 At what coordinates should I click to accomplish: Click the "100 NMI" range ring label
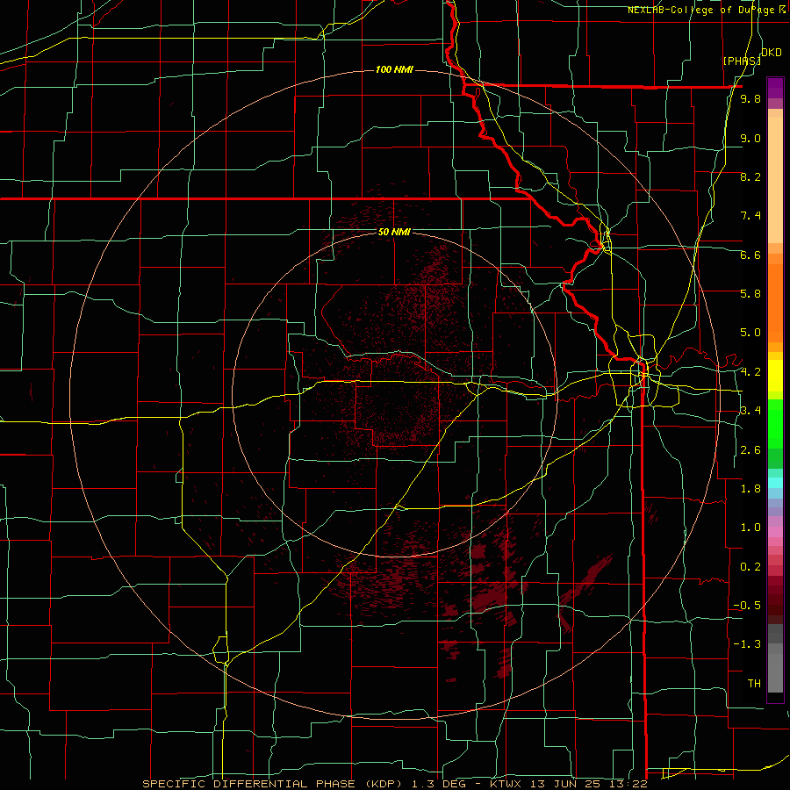pos(394,69)
